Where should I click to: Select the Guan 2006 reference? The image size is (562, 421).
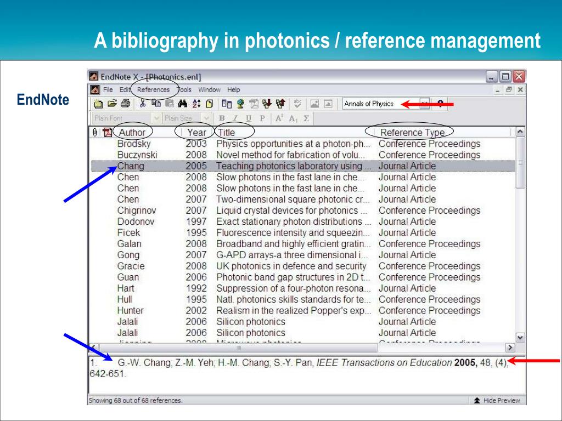click(303, 277)
